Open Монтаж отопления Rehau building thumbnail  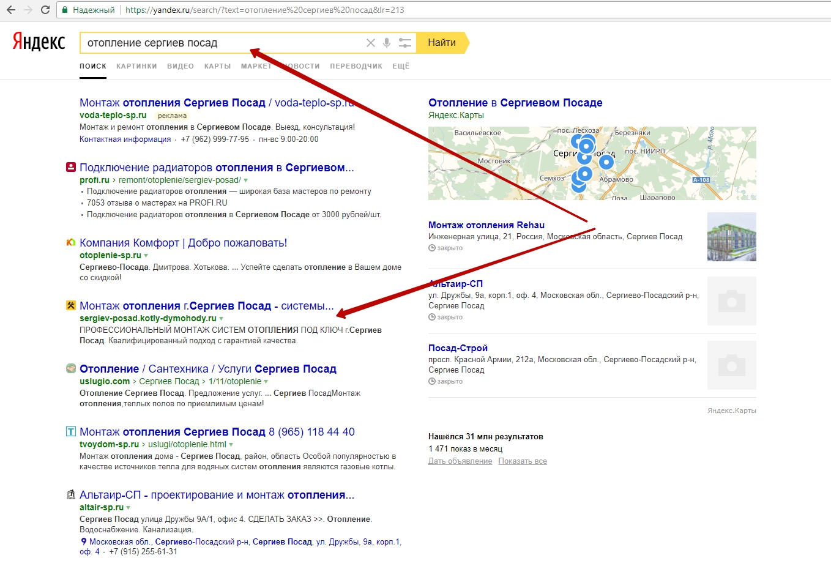tap(732, 237)
